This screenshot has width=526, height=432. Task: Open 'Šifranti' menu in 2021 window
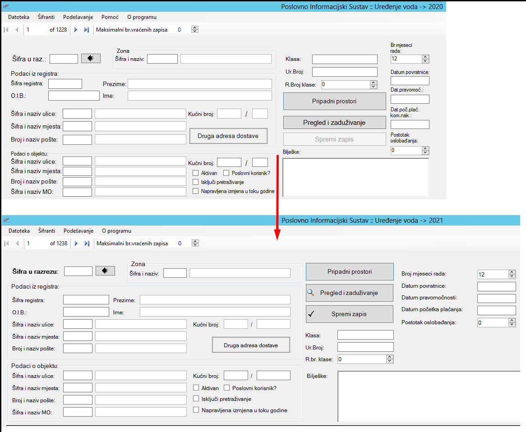point(46,231)
